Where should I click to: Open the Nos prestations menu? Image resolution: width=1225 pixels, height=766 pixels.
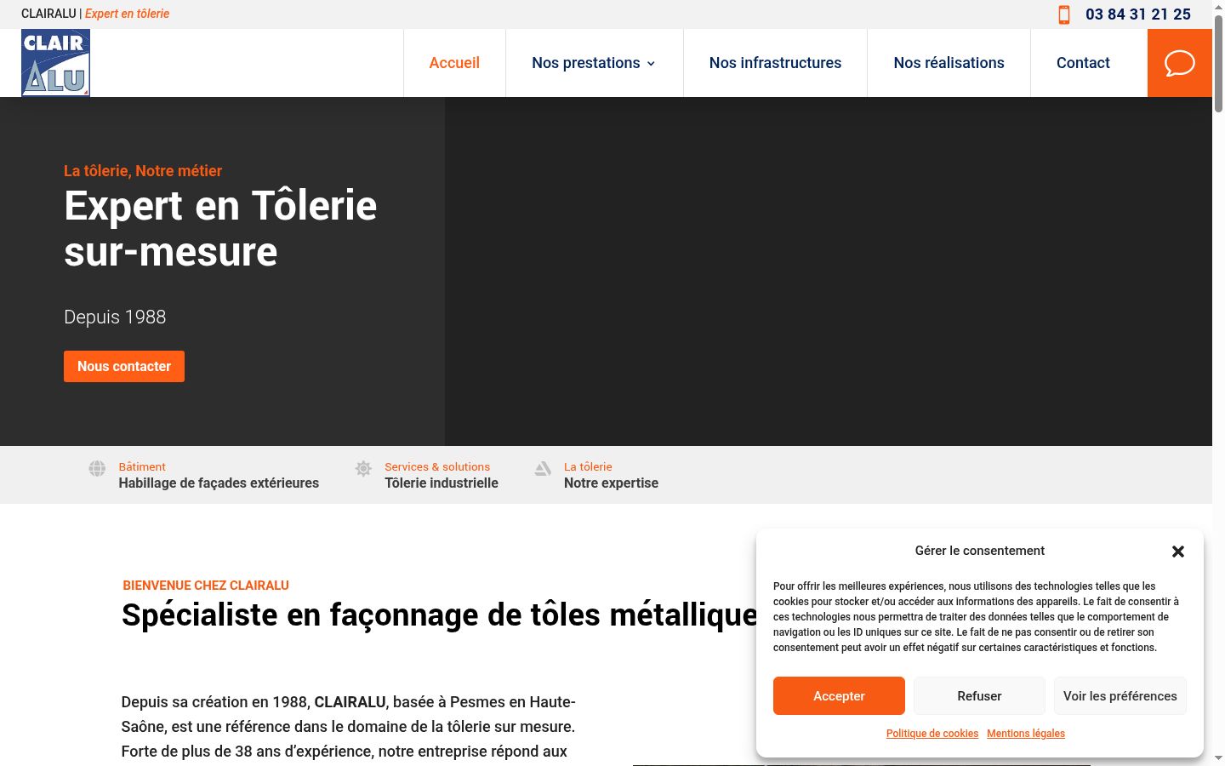click(594, 63)
